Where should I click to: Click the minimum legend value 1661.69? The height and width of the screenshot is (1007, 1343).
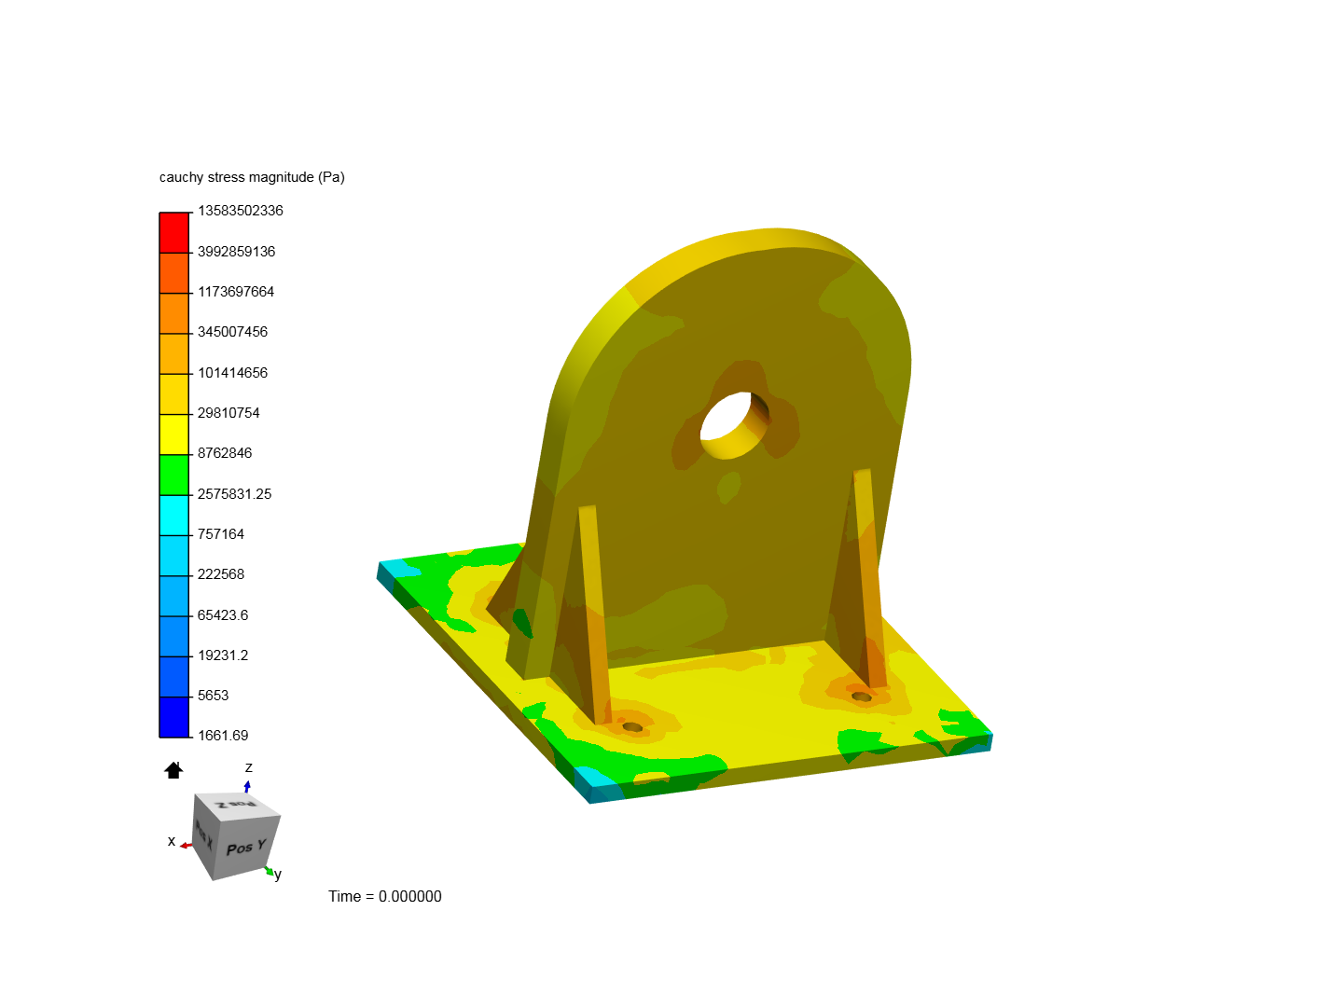tap(223, 736)
